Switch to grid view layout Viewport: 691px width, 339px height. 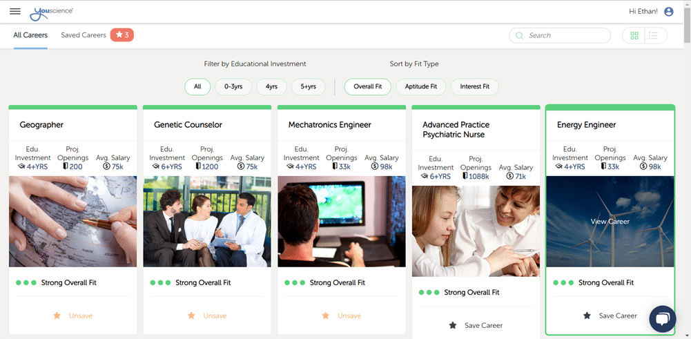[x=634, y=36]
